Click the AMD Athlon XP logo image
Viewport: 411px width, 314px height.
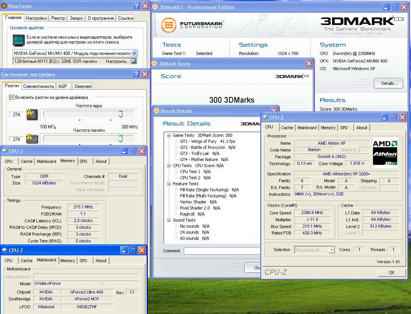pyautogui.click(x=385, y=153)
